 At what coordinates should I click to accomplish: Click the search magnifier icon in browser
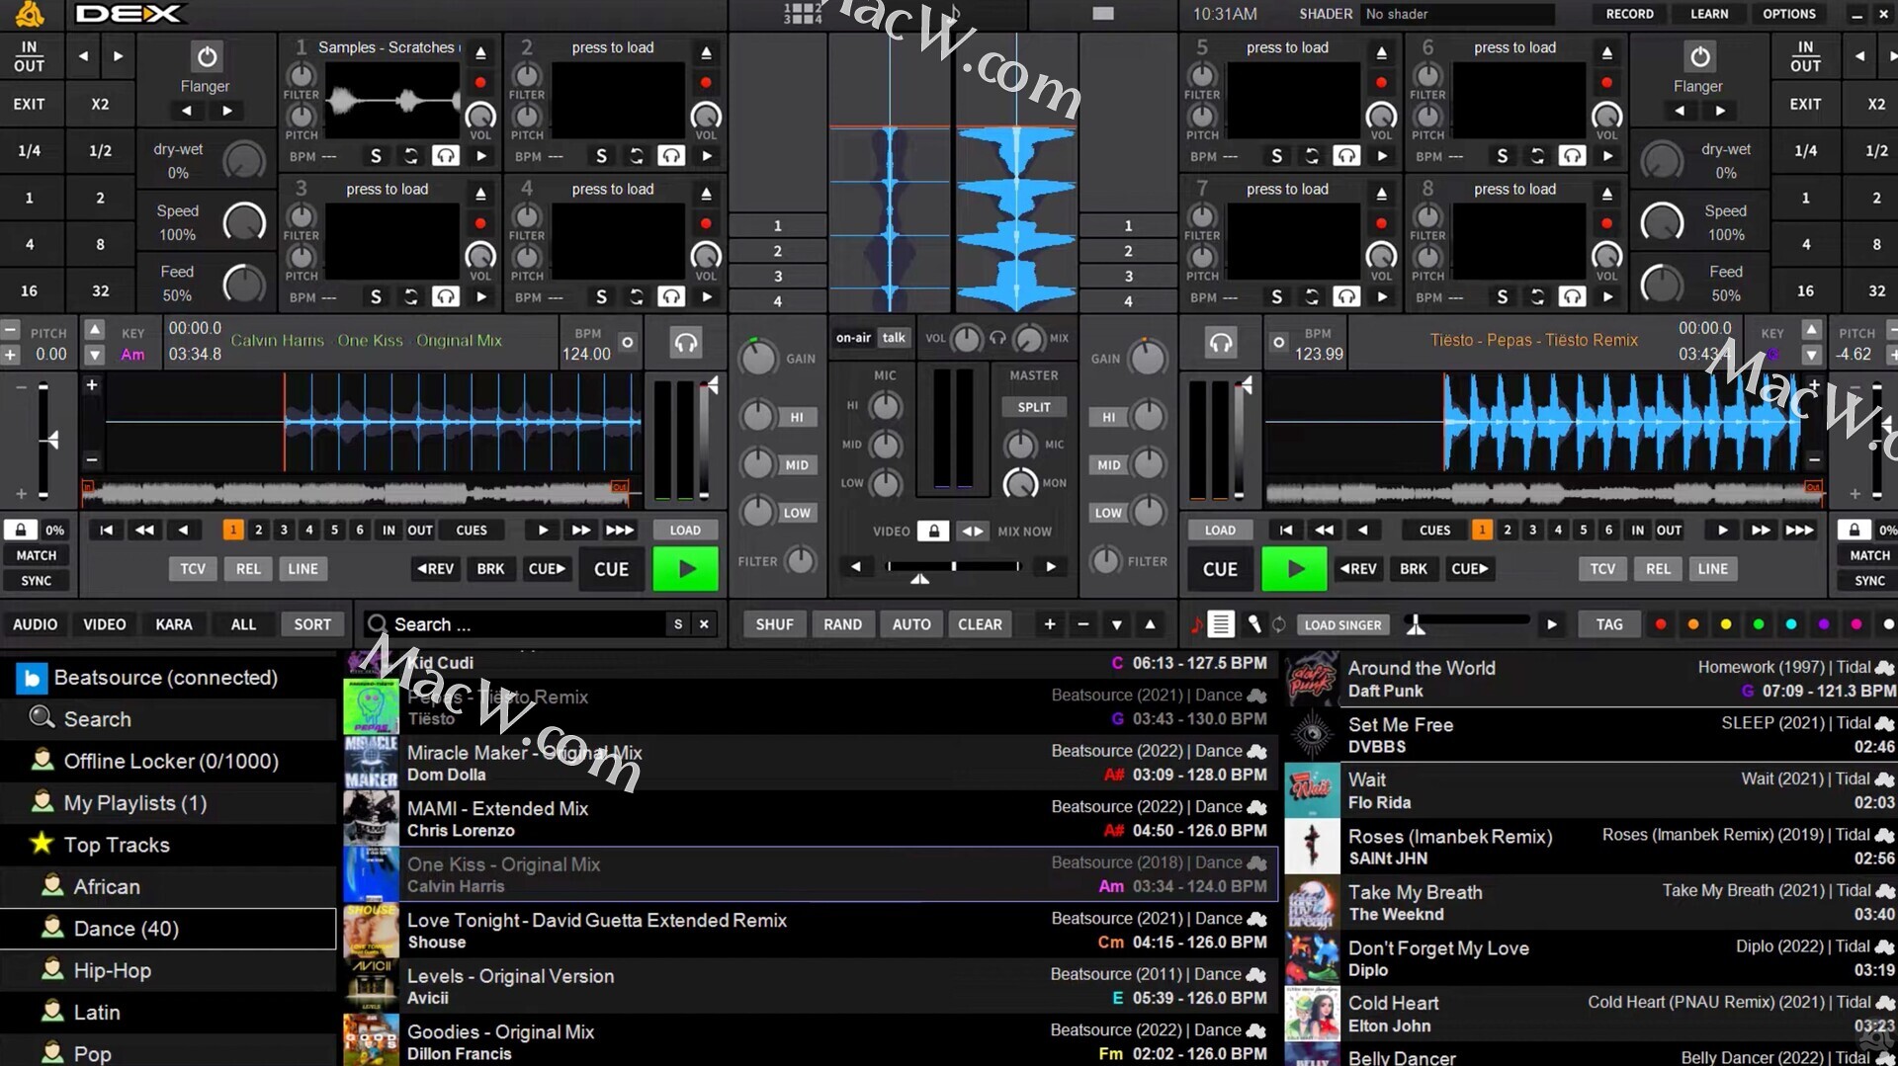point(377,624)
